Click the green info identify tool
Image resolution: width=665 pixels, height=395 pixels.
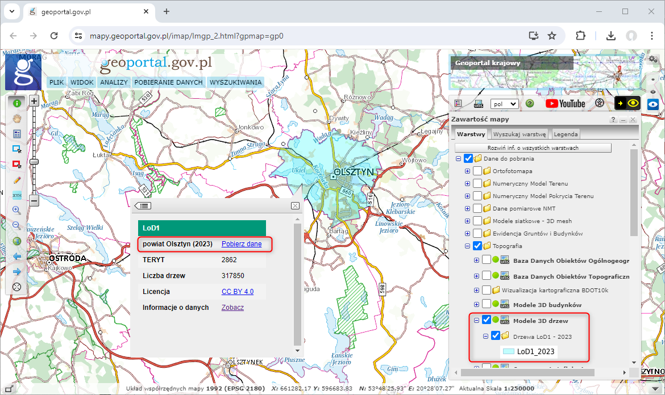tap(17, 103)
